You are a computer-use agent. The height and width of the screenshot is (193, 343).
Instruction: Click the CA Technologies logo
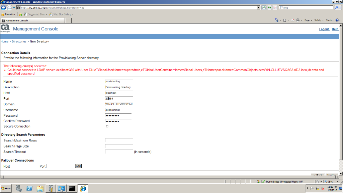pos(5,29)
